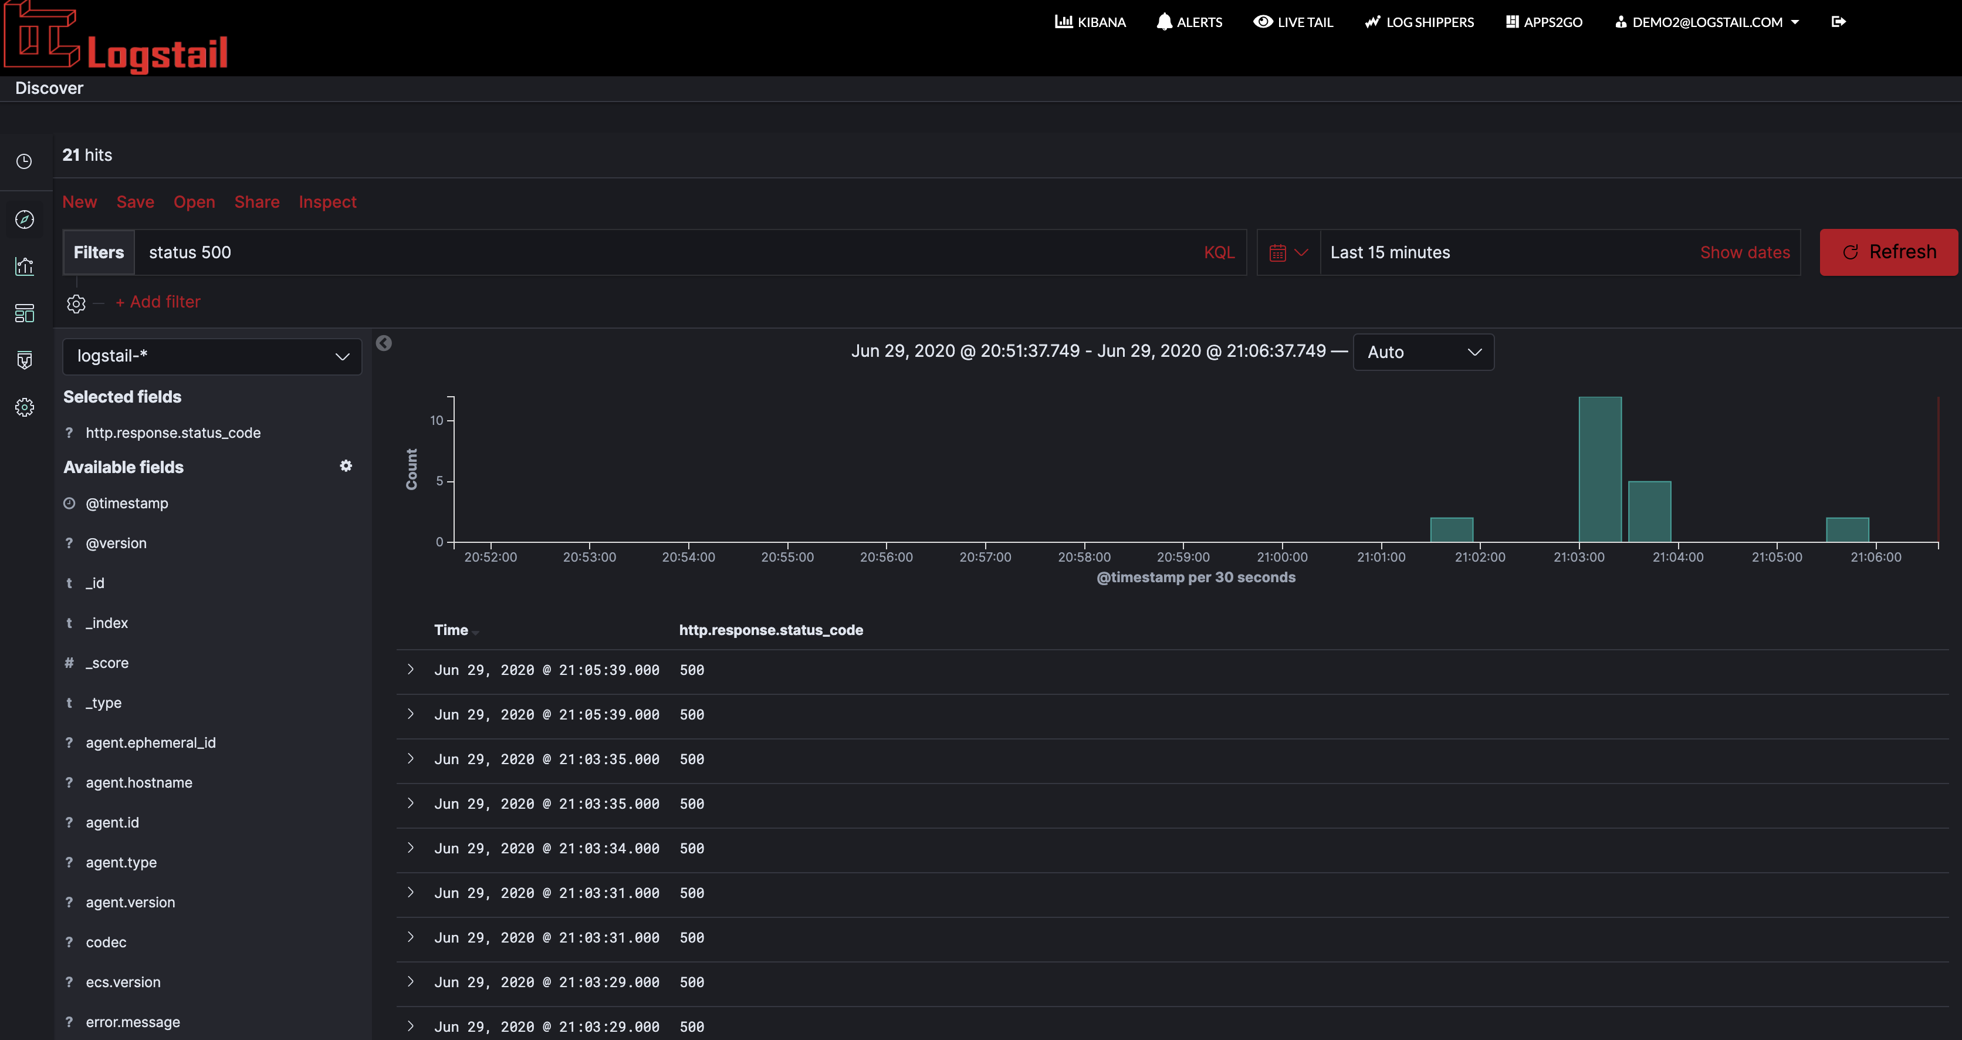1962x1040 pixels.
Task: Click the tallest histogram bar at 21:03:00
Action: click(1599, 468)
